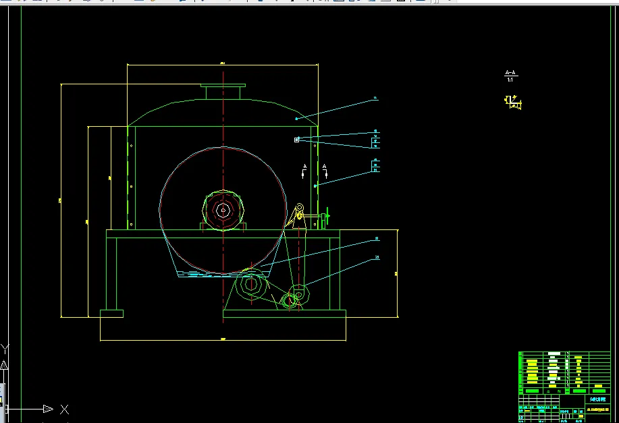Pick the left A section cut marker
Image resolution: width=619 pixels, height=423 pixels.
point(304,171)
